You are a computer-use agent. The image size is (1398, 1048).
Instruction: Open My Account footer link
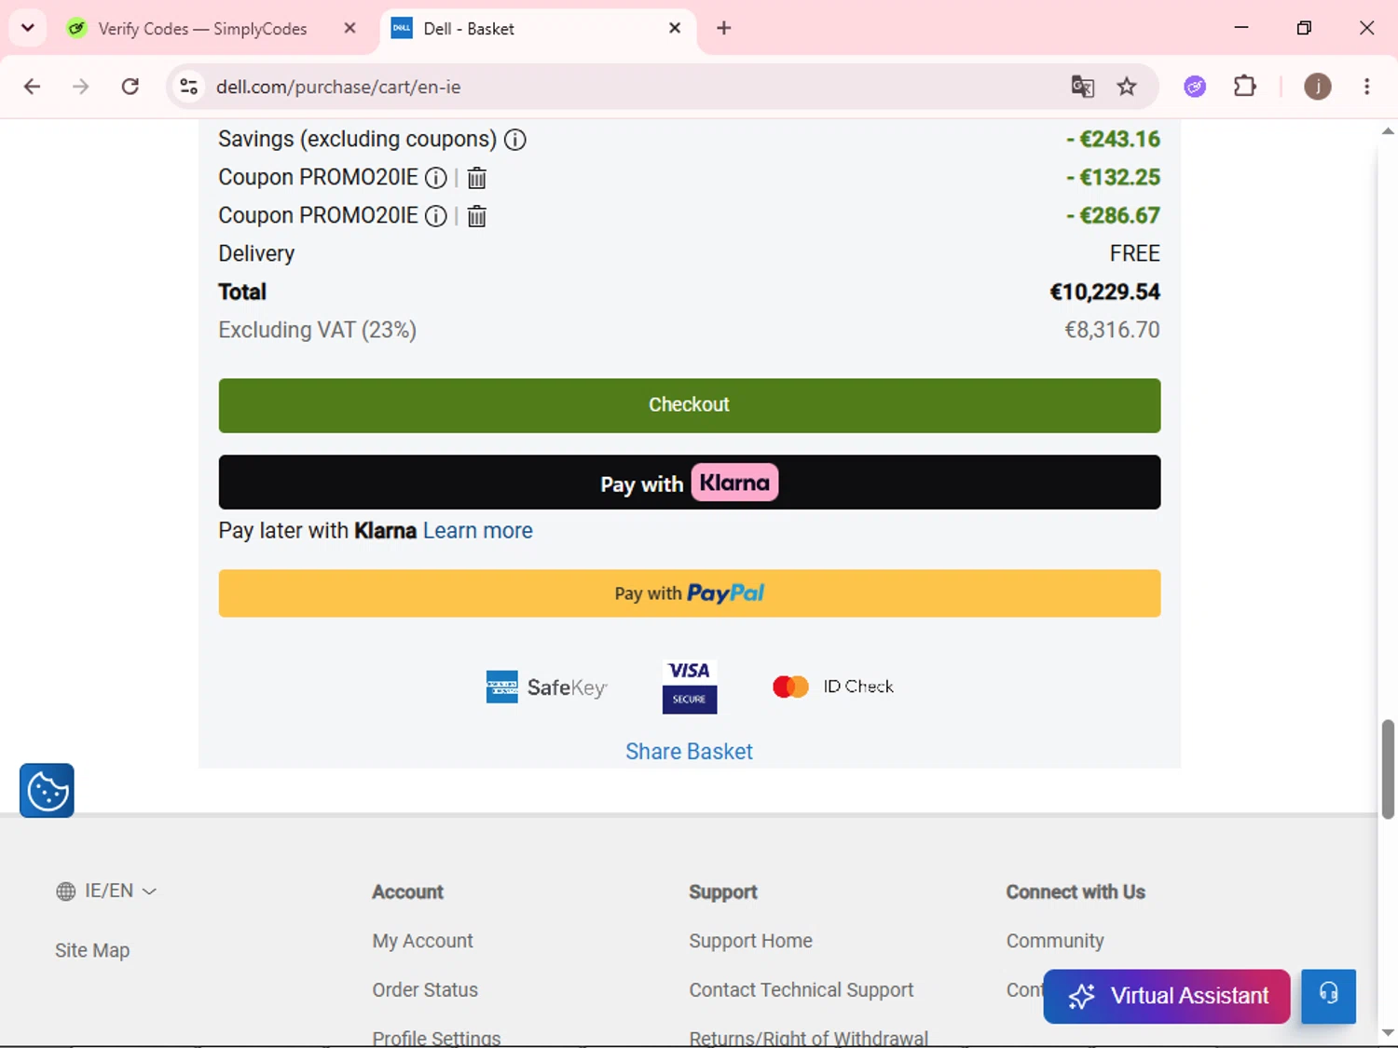pos(422,941)
